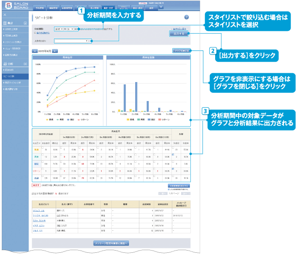This screenshot has width=296, height=255.
Task: Collapse the 分析 sidebar section
Action: point(25,64)
